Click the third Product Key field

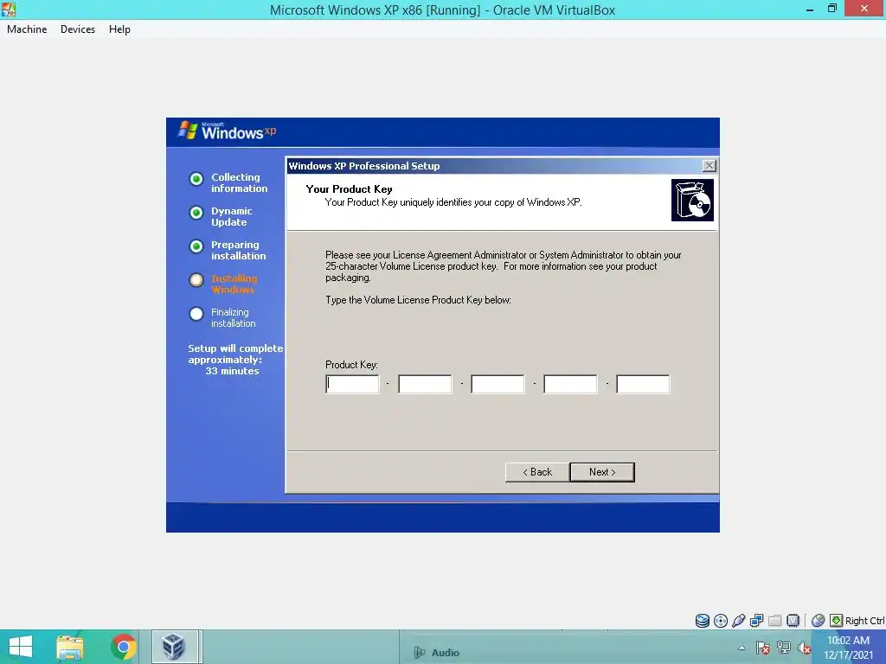pos(498,385)
